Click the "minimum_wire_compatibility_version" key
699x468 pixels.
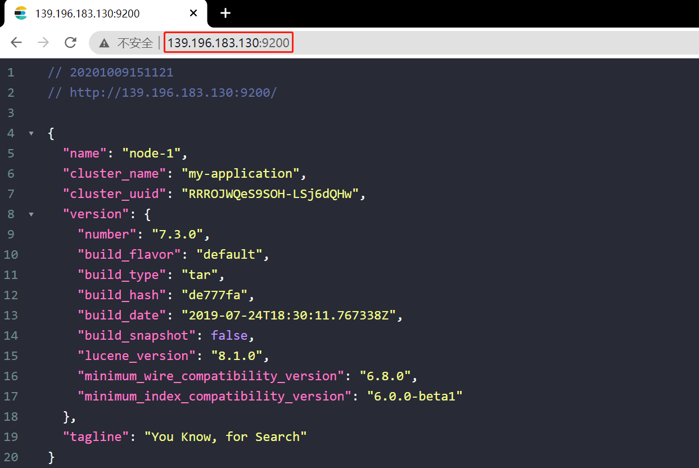[211, 376]
